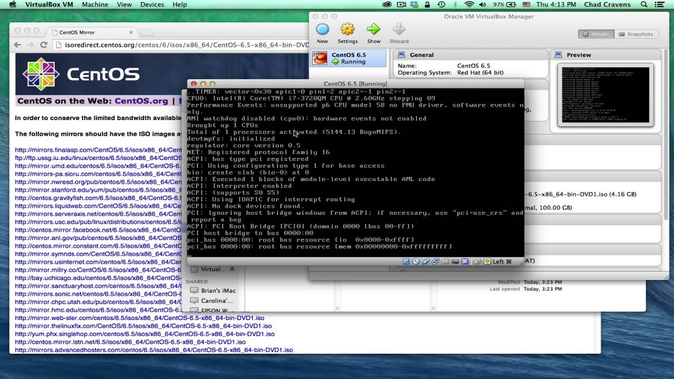Click the shared folders icon in VM status bar
Image resolution: width=674 pixels, height=379 pixels.
(445, 261)
